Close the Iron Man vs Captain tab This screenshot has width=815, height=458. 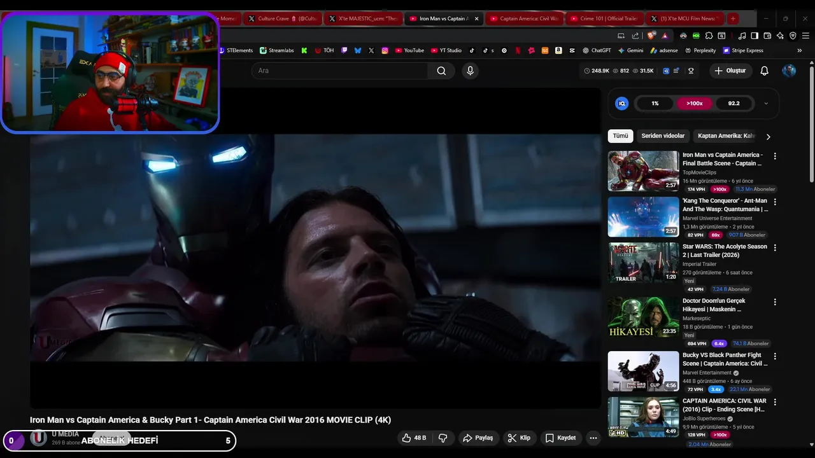click(x=476, y=18)
